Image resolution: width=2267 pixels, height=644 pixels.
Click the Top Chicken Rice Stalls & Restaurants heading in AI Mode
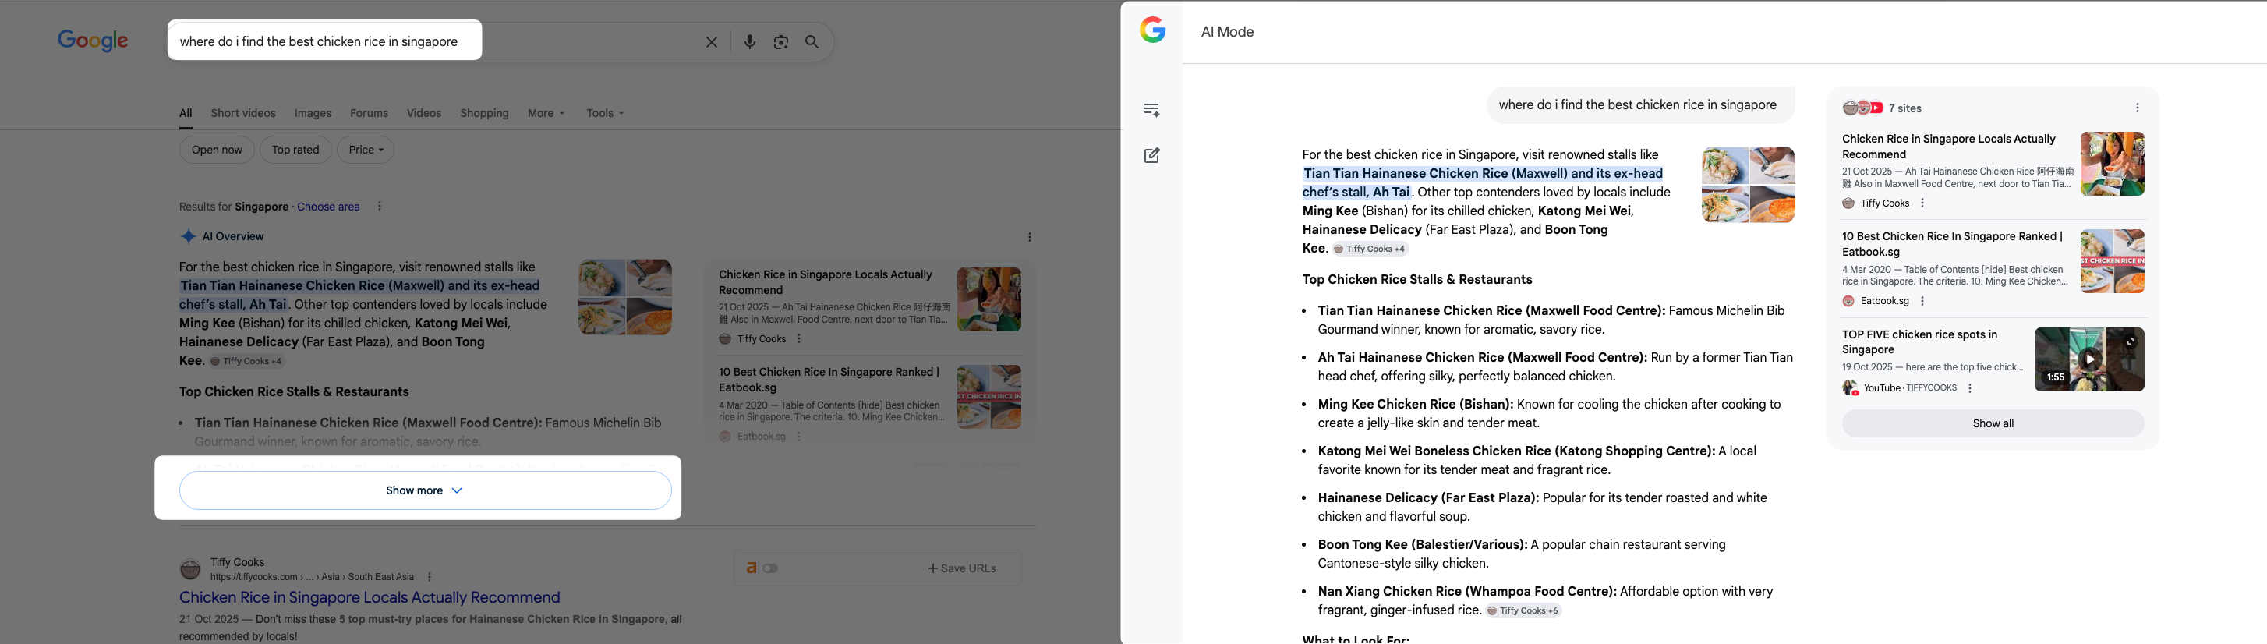click(1417, 280)
